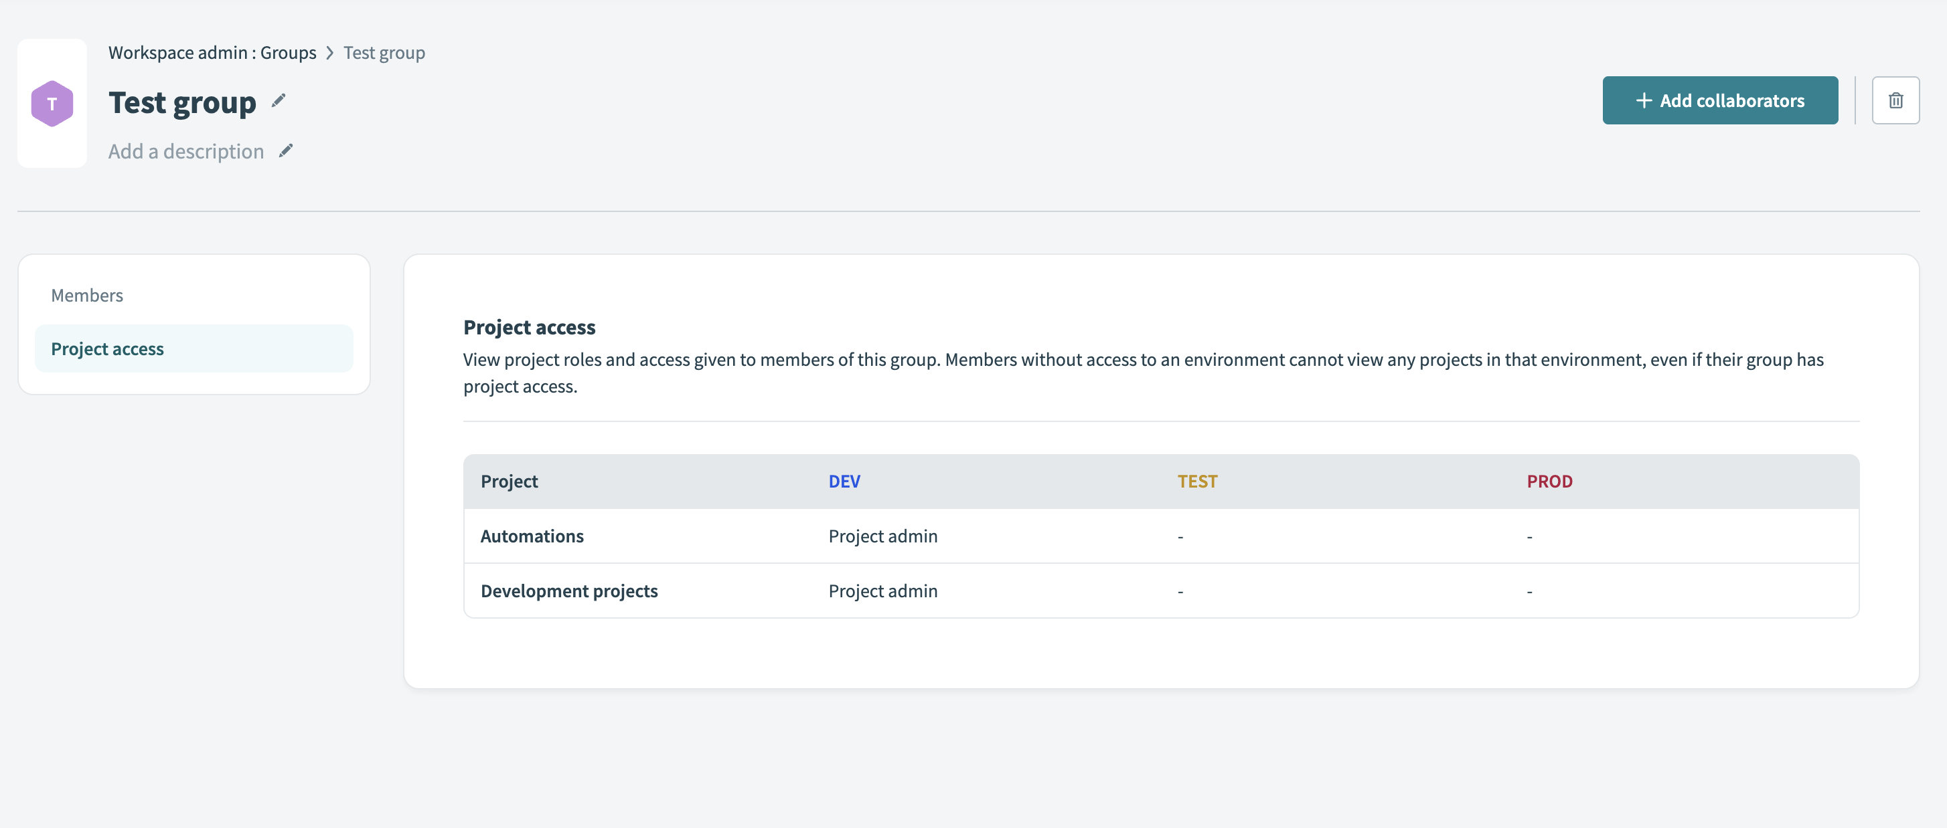Select the Automations project row
The height and width of the screenshot is (828, 1947).
(532, 536)
